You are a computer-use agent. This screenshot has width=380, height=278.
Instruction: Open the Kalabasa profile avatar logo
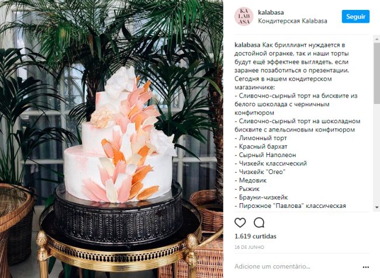coord(244,16)
